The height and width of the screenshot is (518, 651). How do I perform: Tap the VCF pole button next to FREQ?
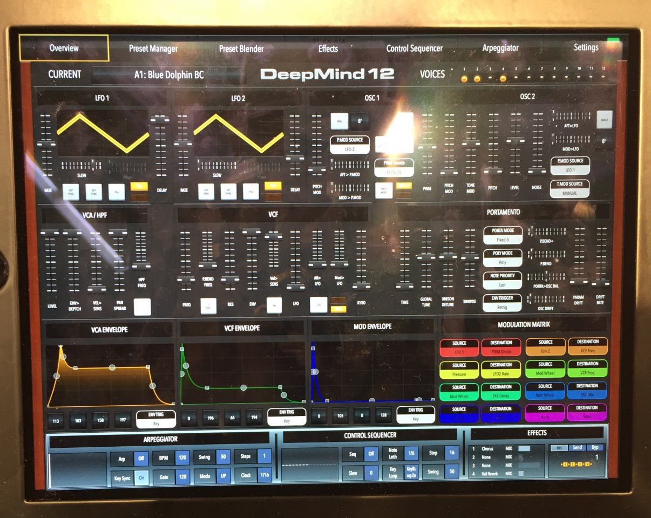208,306
